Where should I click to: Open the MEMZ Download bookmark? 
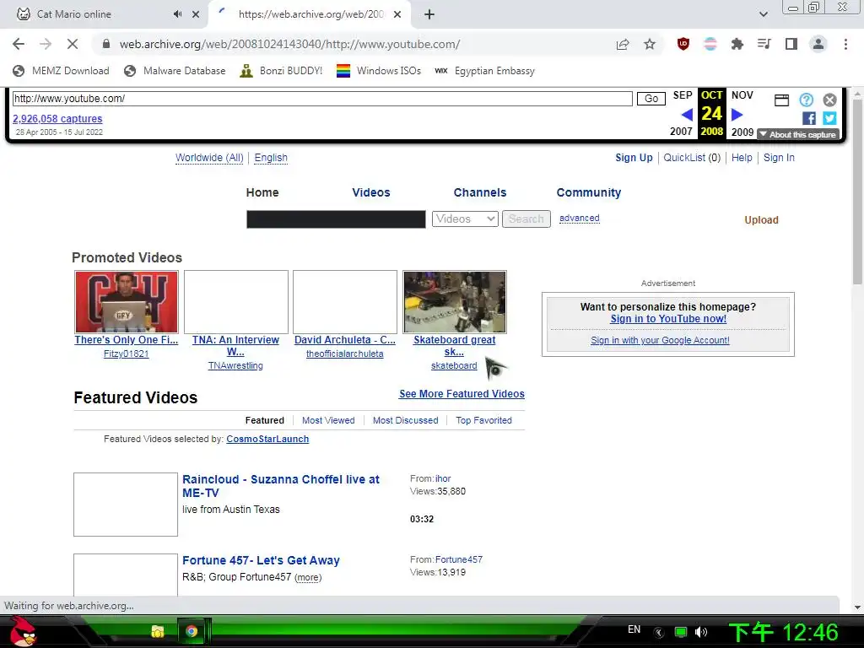pos(61,71)
